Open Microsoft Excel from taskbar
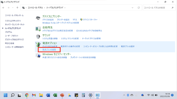The width and height of the screenshot is (177, 99). [x=55, y=95]
